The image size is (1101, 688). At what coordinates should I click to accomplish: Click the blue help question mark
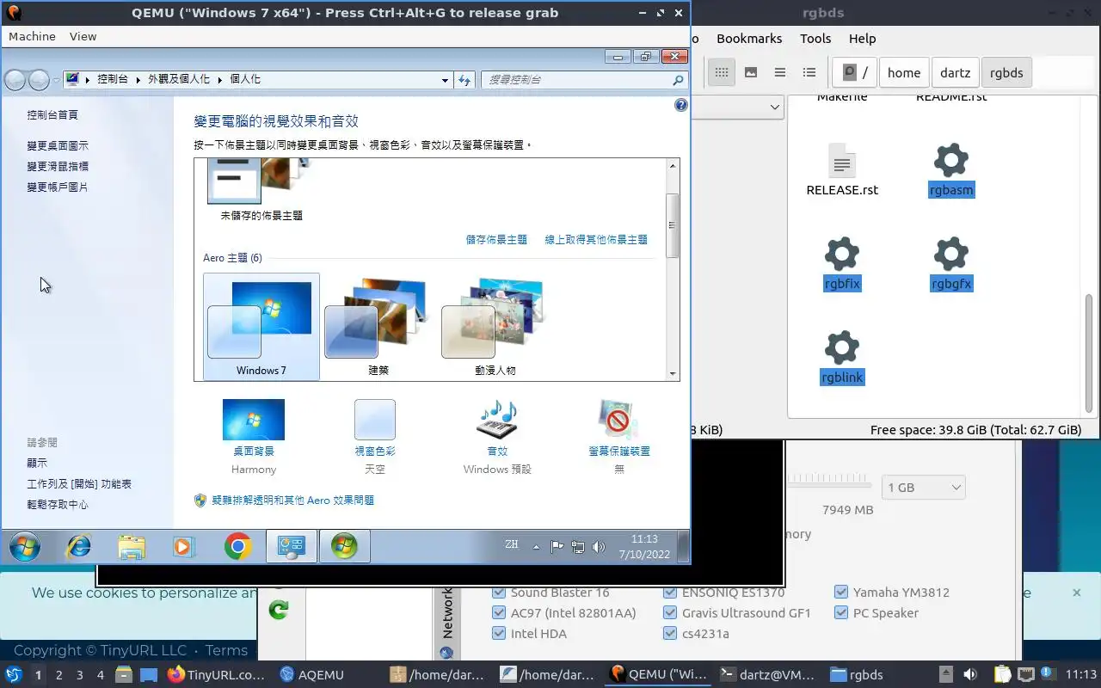[x=681, y=105]
